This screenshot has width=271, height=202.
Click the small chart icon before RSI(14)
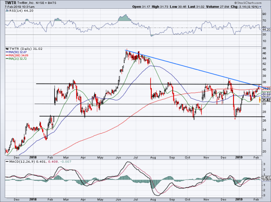[x=7, y=10]
